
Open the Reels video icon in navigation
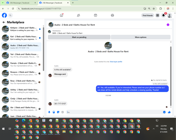(x=95, y=15)
